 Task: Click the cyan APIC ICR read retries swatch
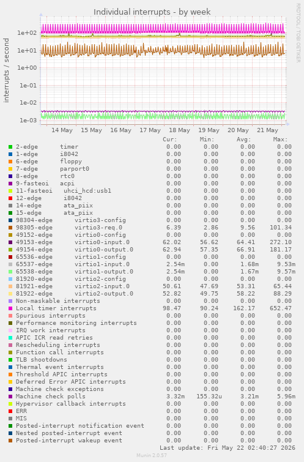click(10, 338)
